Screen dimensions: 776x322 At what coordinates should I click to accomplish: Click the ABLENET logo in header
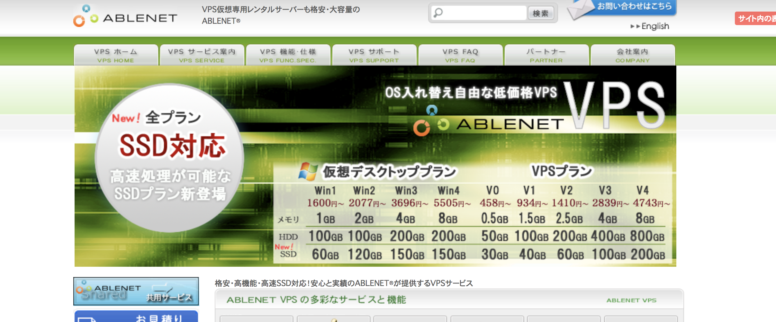point(125,15)
